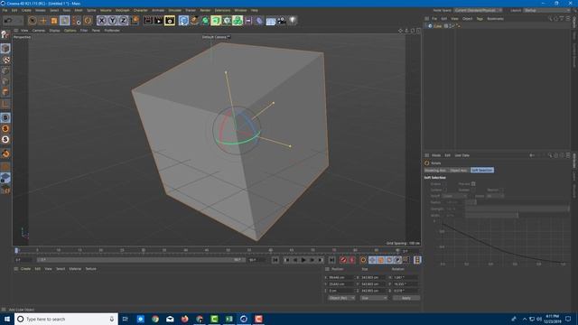This screenshot has width=578, height=325.
Task: Toggle the coordinate system icon next to Z
Action: [x=135, y=21]
